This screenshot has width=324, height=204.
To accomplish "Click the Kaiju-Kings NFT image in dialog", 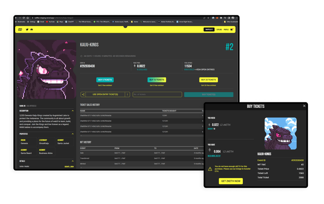I will pos(280,133).
